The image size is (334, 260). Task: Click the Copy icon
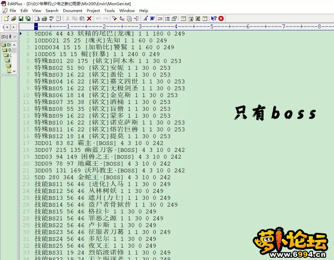coord(75,19)
